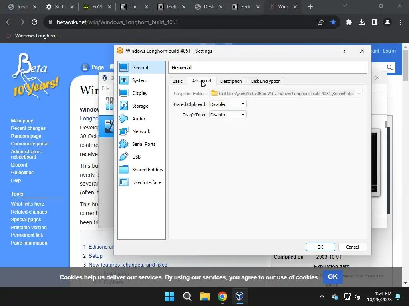Switch to the Description tab
Screen dimensions: 409x306
231,81
